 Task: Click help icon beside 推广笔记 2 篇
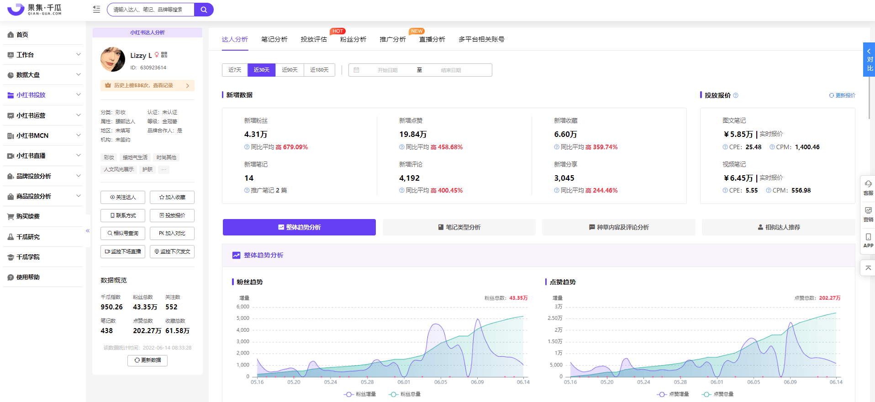pyautogui.click(x=247, y=190)
